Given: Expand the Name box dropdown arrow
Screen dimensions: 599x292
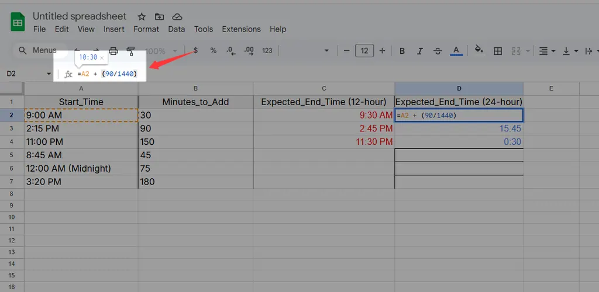Looking at the screenshot, I should click(49, 74).
